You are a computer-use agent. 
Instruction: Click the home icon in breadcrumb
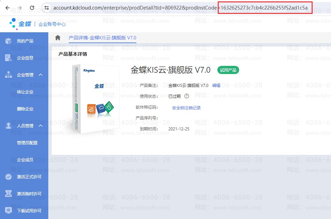coord(57,38)
